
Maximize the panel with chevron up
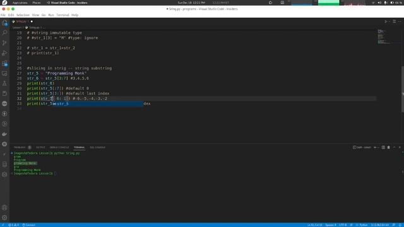pyautogui.click(x=394, y=148)
